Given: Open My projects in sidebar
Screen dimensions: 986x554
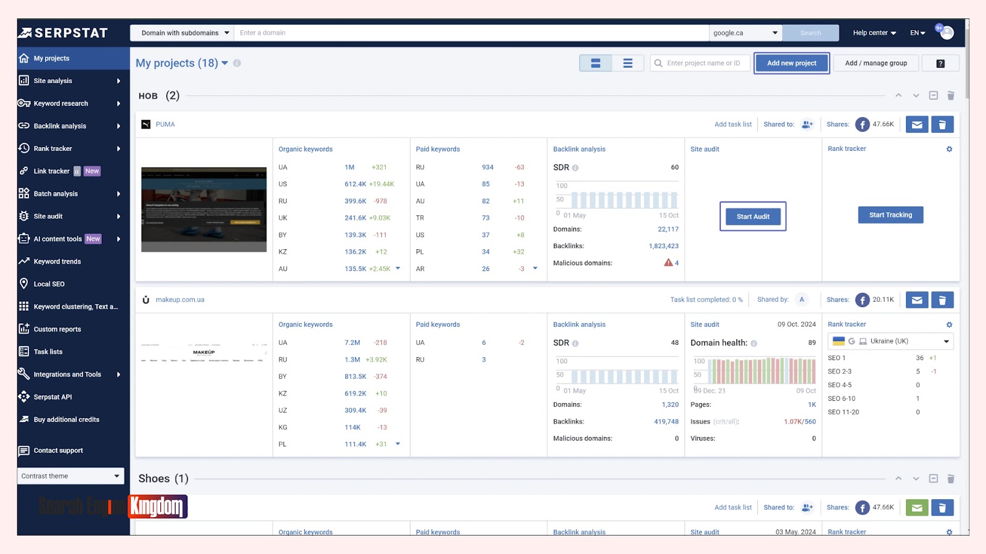Looking at the screenshot, I should coord(73,58).
